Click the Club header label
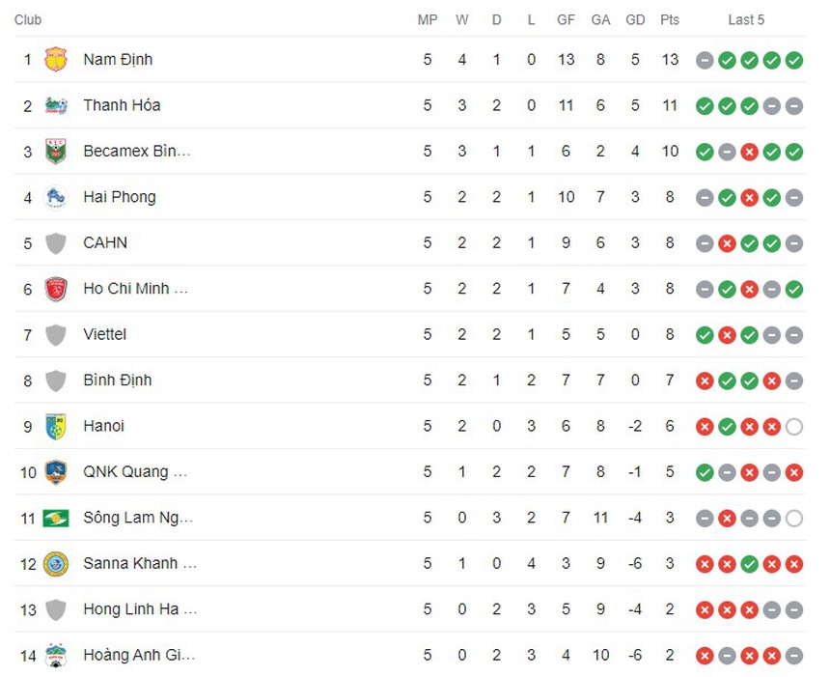 [28, 19]
